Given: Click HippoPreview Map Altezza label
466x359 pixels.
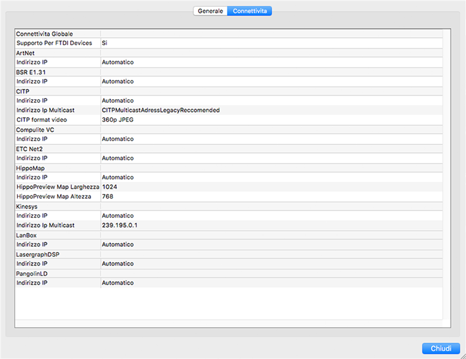Looking at the screenshot, I should click(x=54, y=196).
